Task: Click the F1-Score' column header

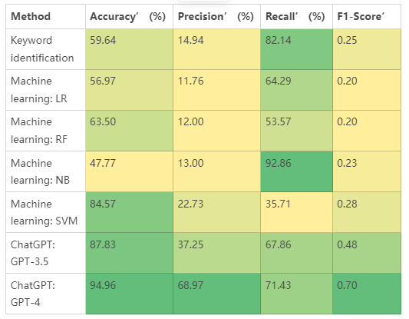Action: pos(367,16)
